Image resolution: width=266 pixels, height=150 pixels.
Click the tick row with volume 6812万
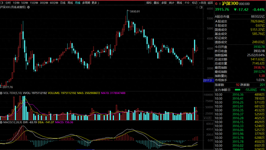click(x=240, y=106)
